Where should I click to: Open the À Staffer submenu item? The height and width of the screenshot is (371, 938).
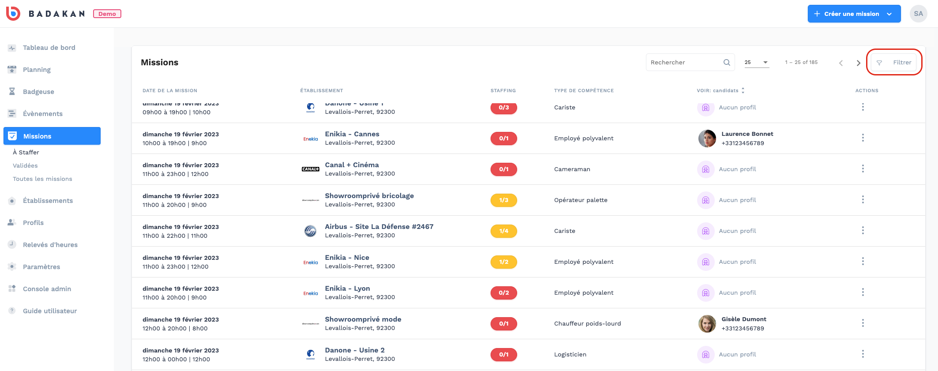(x=26, y=152)
